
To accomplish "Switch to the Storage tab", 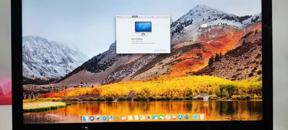I will tap(141, 17).
